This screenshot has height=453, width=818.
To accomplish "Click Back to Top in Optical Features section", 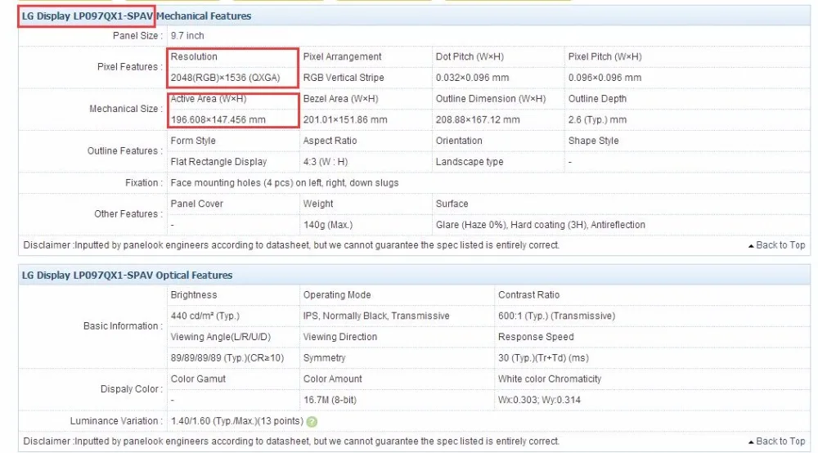I will (x=777, y=441).
